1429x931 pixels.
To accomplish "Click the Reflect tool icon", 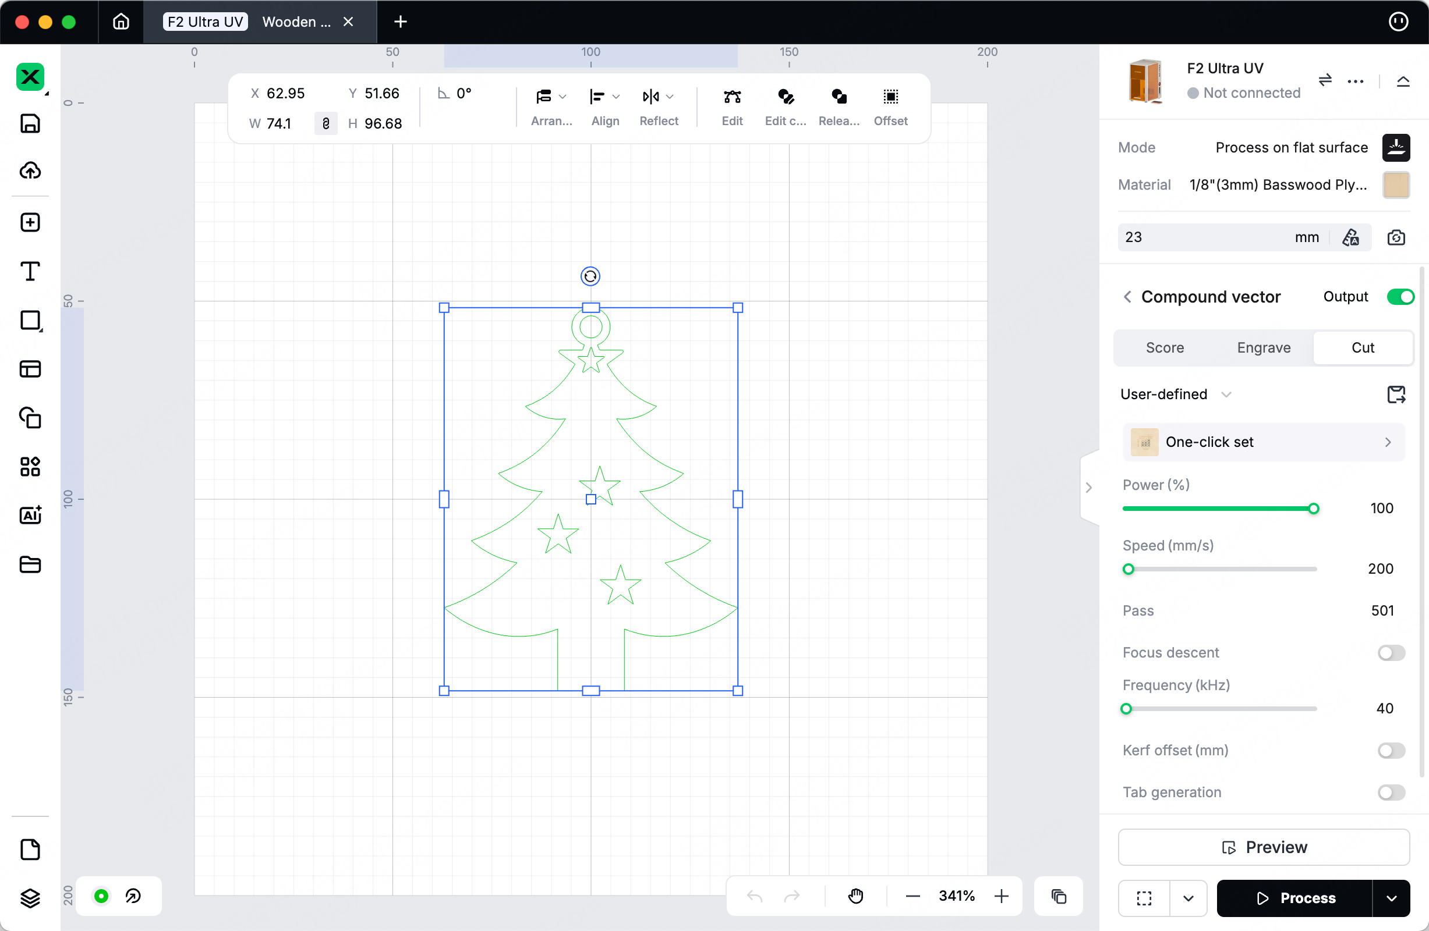I will tap(651, 97).
